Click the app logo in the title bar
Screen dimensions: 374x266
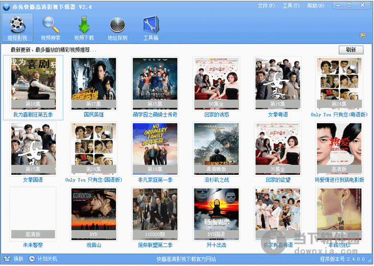click(6, 7)
